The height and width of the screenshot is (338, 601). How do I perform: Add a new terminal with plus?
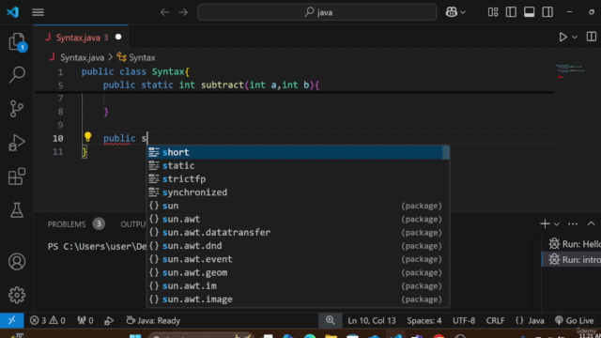click(x=545, y=223)
